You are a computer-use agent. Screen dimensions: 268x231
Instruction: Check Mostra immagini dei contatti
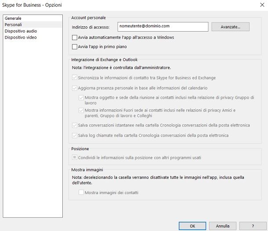click(81, 192)
